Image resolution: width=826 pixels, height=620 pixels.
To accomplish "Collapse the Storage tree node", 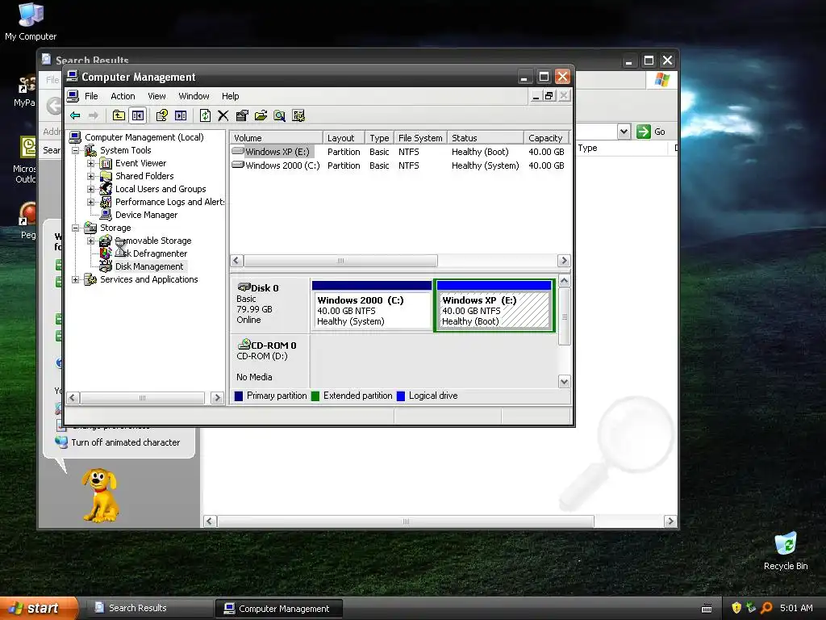I will (76, 228).
